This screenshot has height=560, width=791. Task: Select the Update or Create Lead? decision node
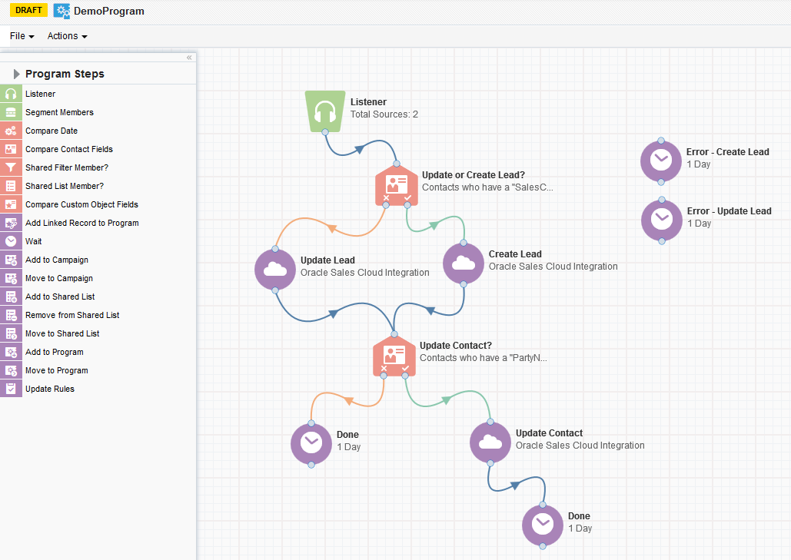[x=397, y=186]
